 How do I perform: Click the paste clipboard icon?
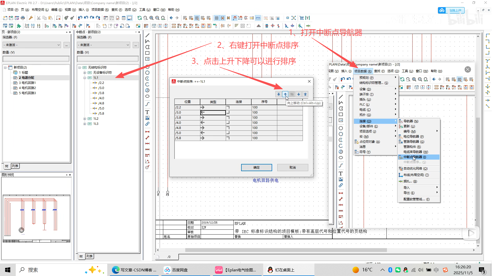pyautogui.click(x=50, y=18)
